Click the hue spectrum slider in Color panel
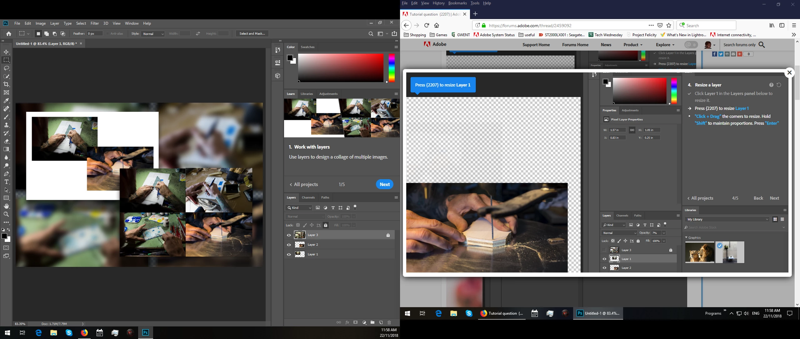Screen dimensions: 800x339 [x=392, y=68]
